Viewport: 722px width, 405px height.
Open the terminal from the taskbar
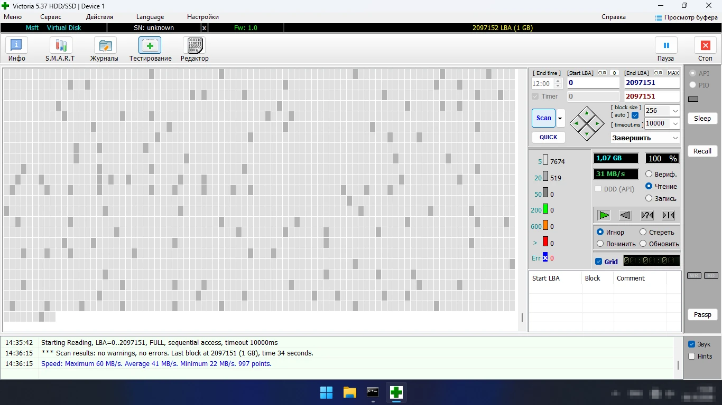(373, 392)
